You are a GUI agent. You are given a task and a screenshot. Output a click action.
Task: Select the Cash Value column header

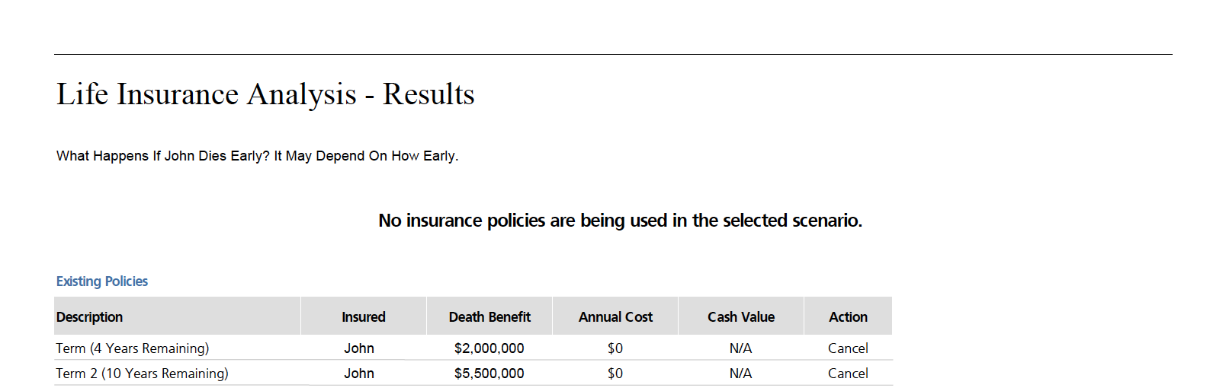(x=741, y=317)
